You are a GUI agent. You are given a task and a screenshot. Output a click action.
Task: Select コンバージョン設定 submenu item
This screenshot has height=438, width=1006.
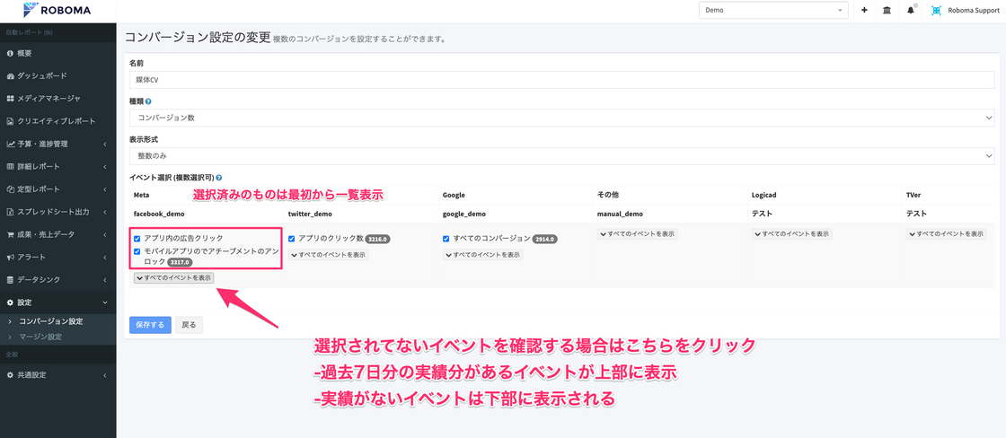click(x=50, y=321)
